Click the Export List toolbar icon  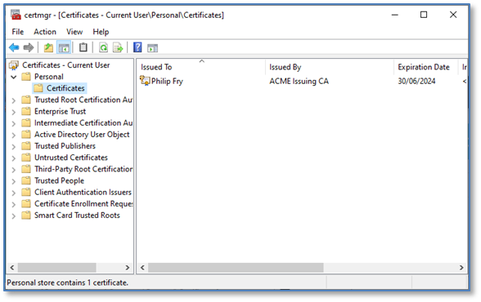click(118, 47)
